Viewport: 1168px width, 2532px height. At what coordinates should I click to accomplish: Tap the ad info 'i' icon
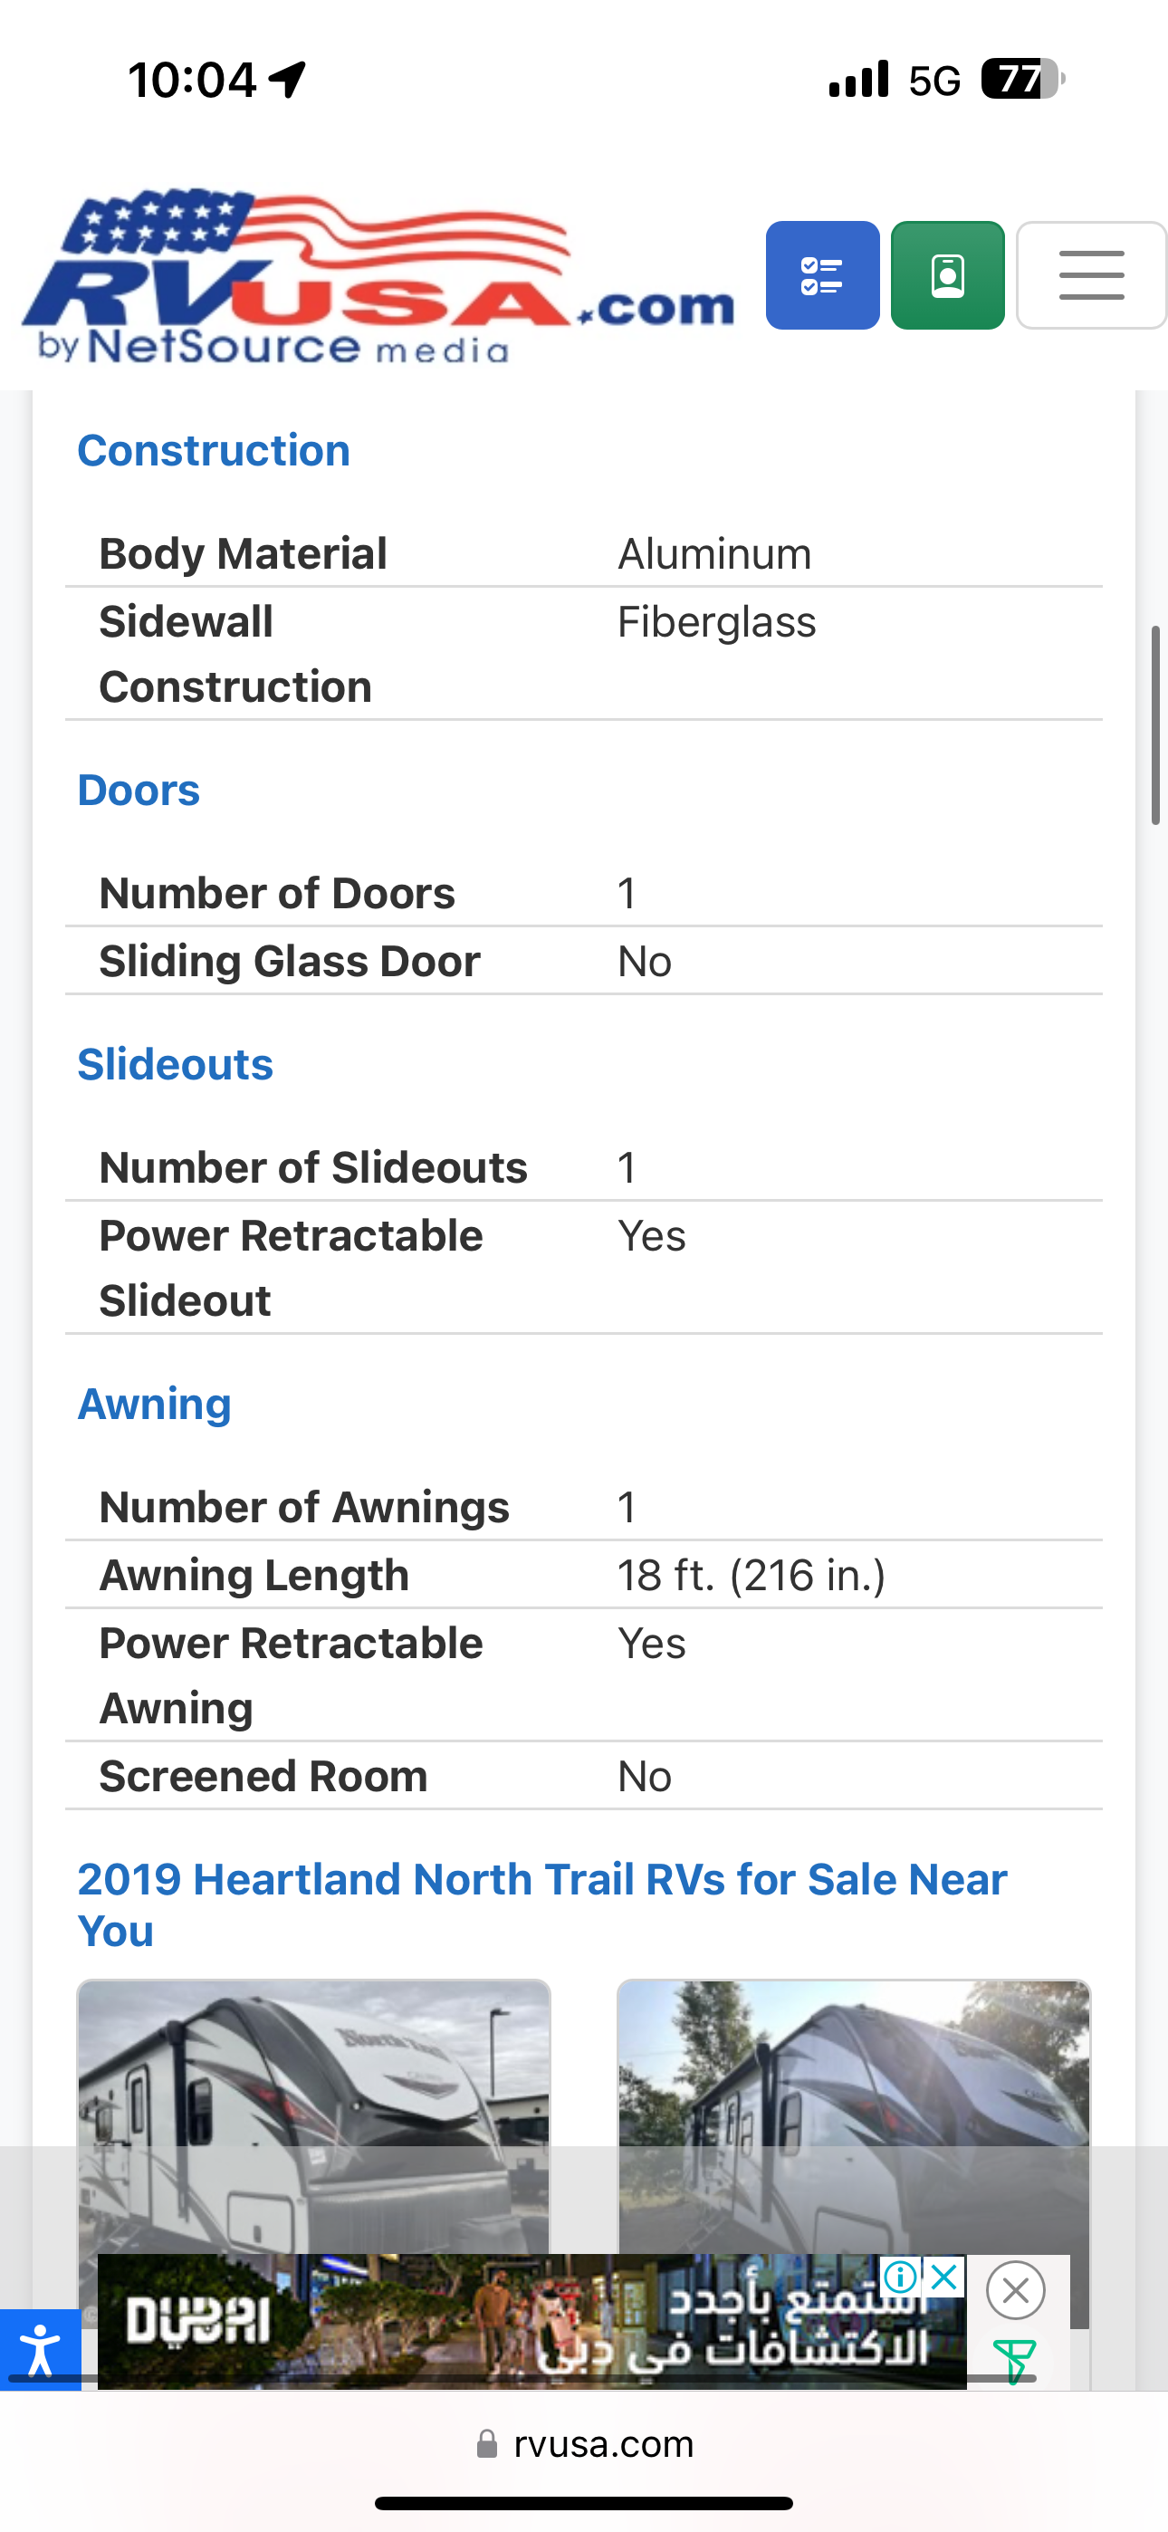(x=901, y=2277)
